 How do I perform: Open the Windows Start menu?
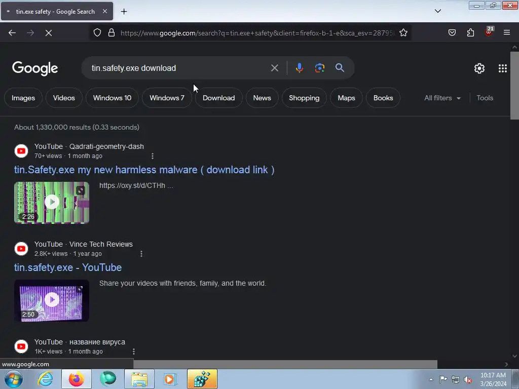[x=13, y=379]
